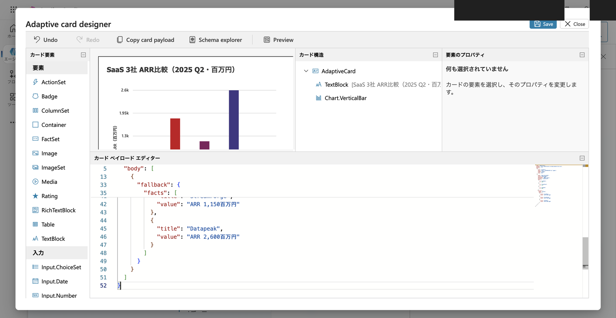
Task: Pick the Rating star icon
Action: tap(35, 196)
